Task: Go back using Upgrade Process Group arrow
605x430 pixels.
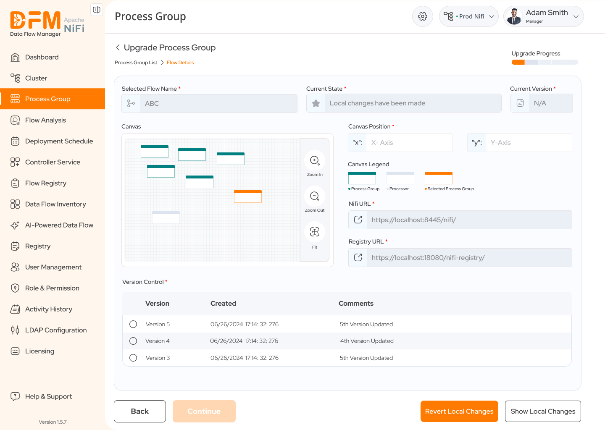Action: coord(118,47)
